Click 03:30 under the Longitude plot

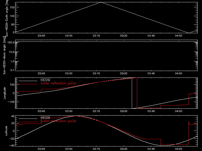124,111
